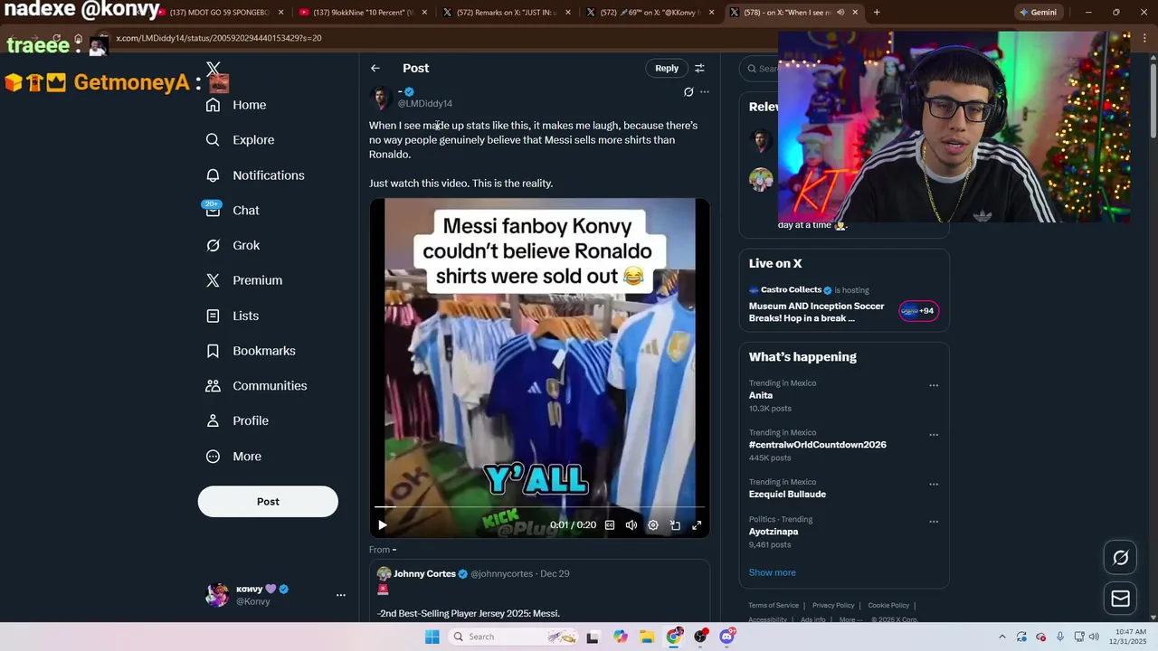The image size is (1158, 651).
Task: Open Chat with 20+ badge
Action: [233, 210]
